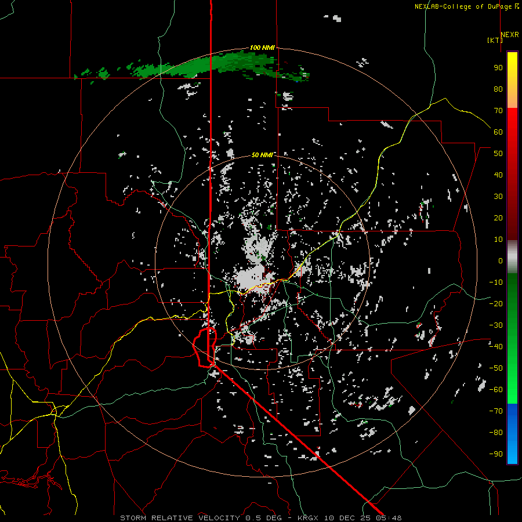522x522 pixels.
Task: Click the positive 10 scale label
Action: [498, 240]
